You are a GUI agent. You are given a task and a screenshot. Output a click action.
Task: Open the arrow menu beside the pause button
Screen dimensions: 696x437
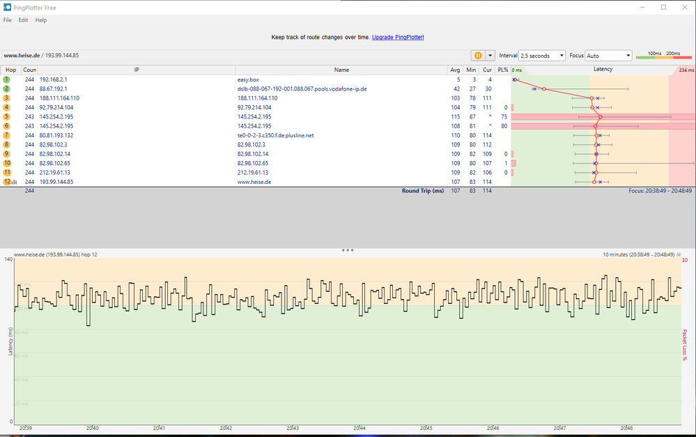point(490,56)
